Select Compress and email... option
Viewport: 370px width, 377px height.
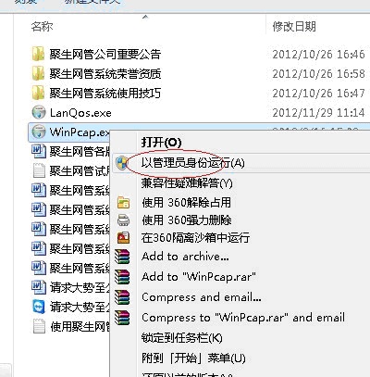202,297
